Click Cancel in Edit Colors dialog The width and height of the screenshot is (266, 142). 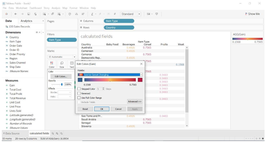pos(118,109)
